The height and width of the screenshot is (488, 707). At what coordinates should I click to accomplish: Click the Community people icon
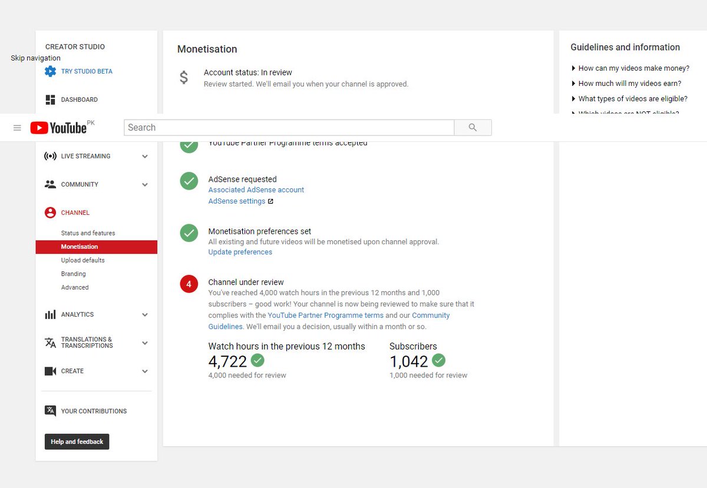click(x=51, y=184)
